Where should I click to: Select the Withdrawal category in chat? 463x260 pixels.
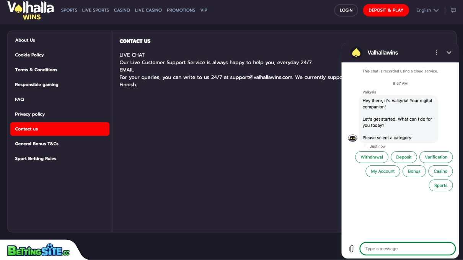coord(372,157)
